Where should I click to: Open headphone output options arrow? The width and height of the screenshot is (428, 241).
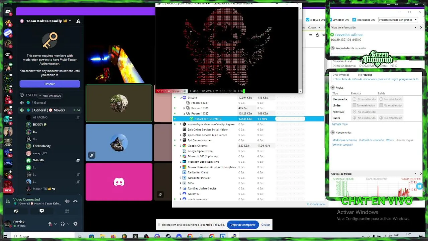click(68, 224)
